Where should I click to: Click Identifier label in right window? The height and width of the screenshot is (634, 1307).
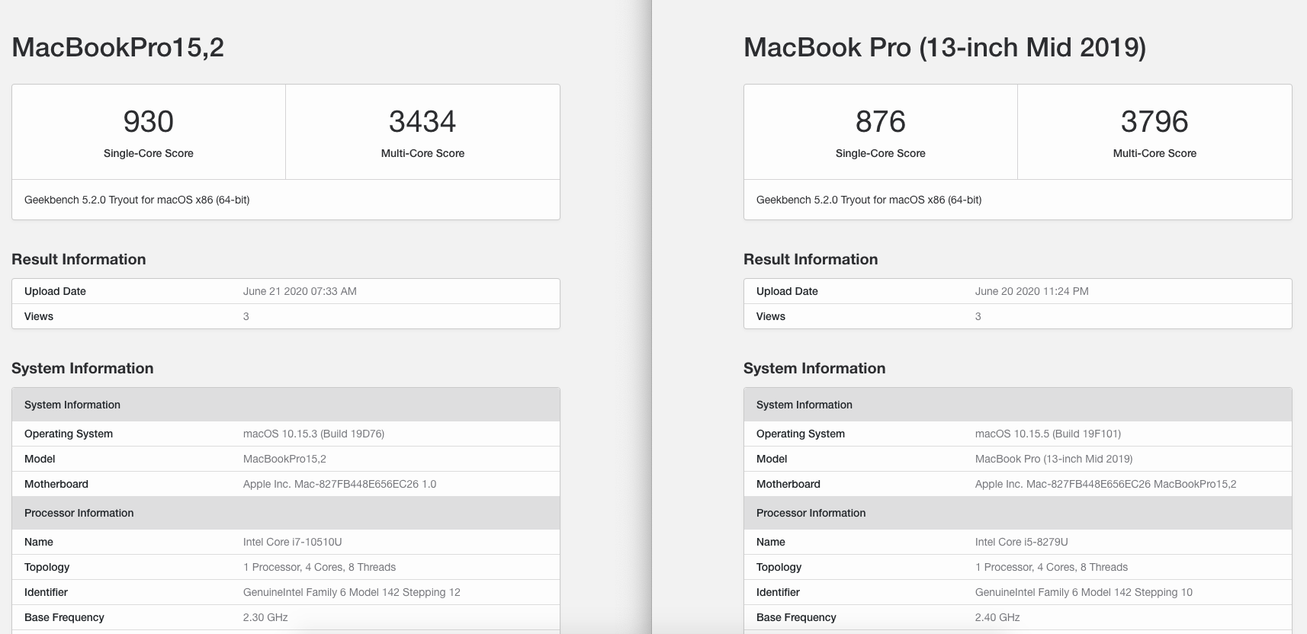[x=778, y=592]
